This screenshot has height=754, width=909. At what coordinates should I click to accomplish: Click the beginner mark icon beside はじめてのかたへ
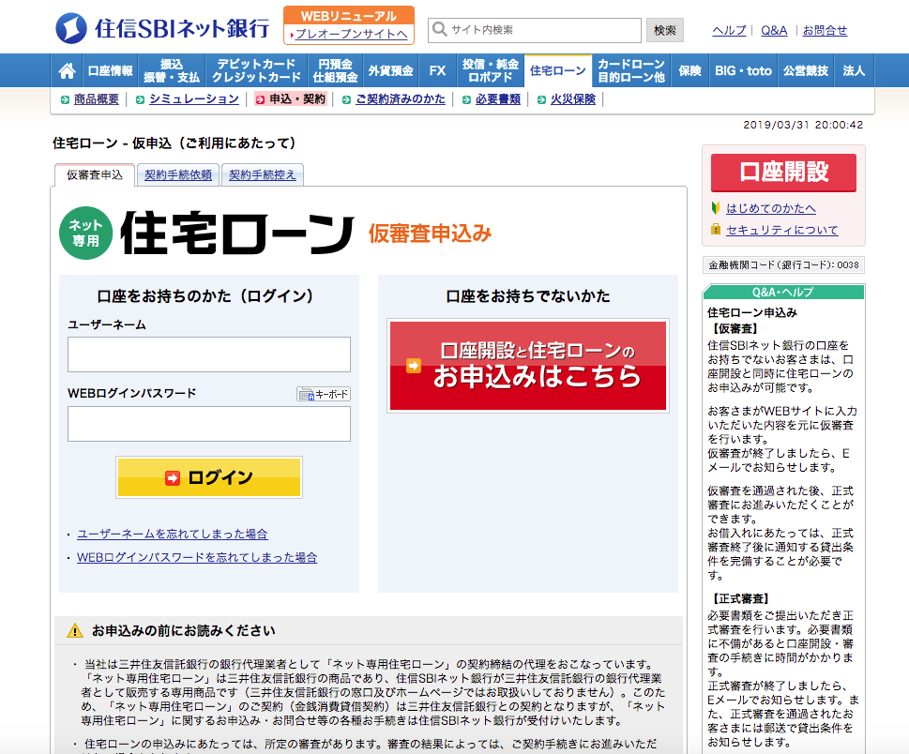pyautogui.click(x=716, y=208)
